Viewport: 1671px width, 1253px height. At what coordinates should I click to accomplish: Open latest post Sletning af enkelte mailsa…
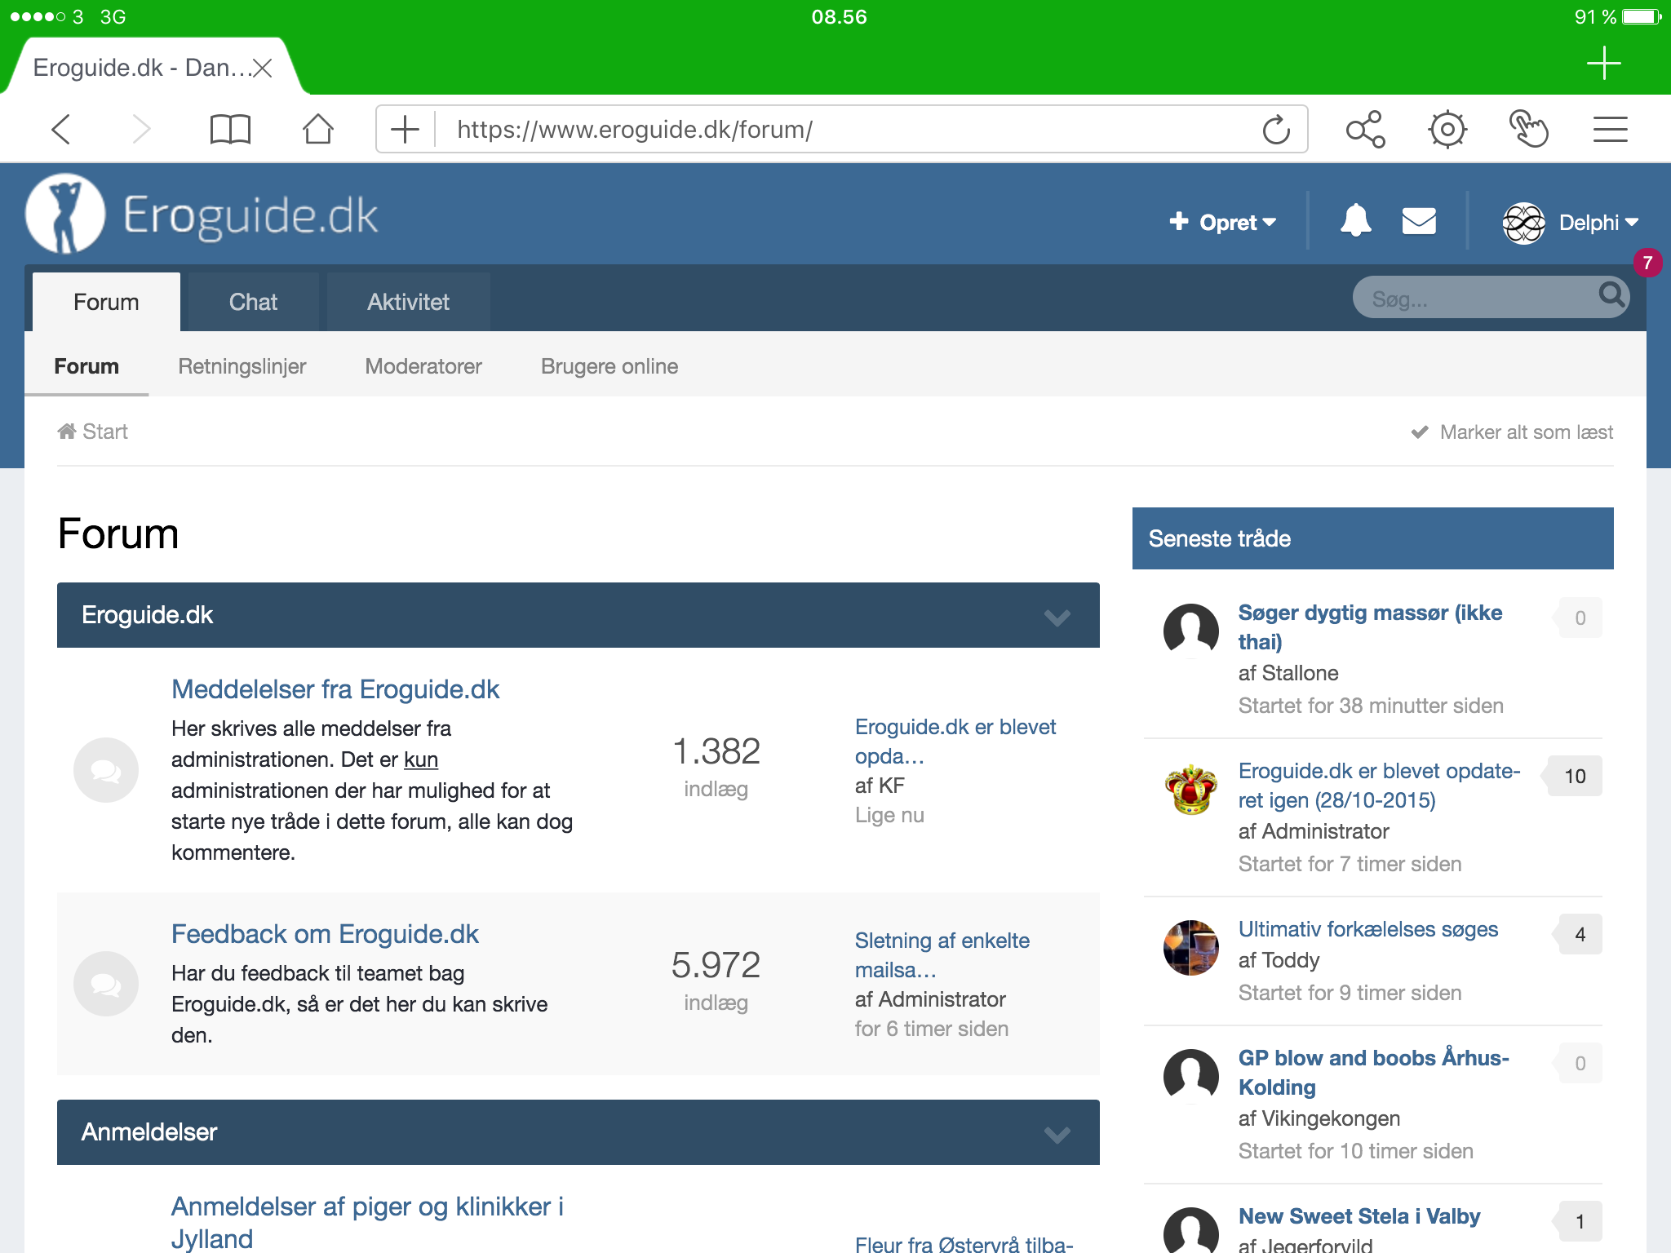(x=942, y=954)
